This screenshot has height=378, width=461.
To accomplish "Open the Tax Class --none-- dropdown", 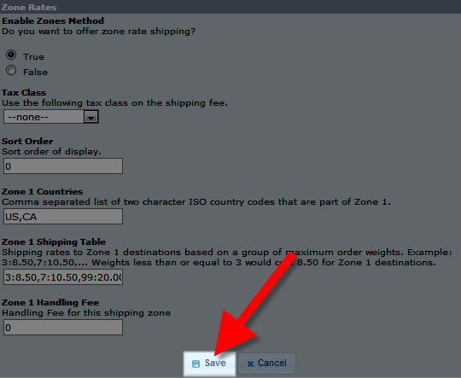I will point(51,117).
